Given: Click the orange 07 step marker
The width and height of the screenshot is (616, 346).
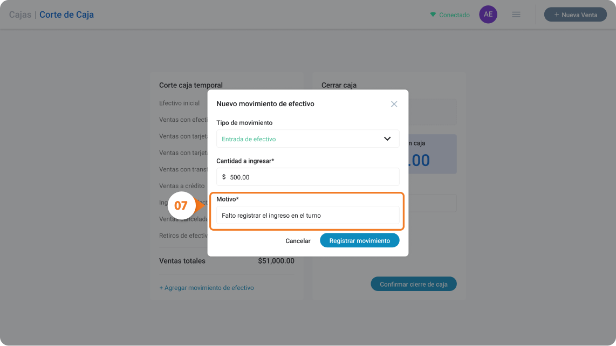Looking at the screenshot, I should pos(181,205).
